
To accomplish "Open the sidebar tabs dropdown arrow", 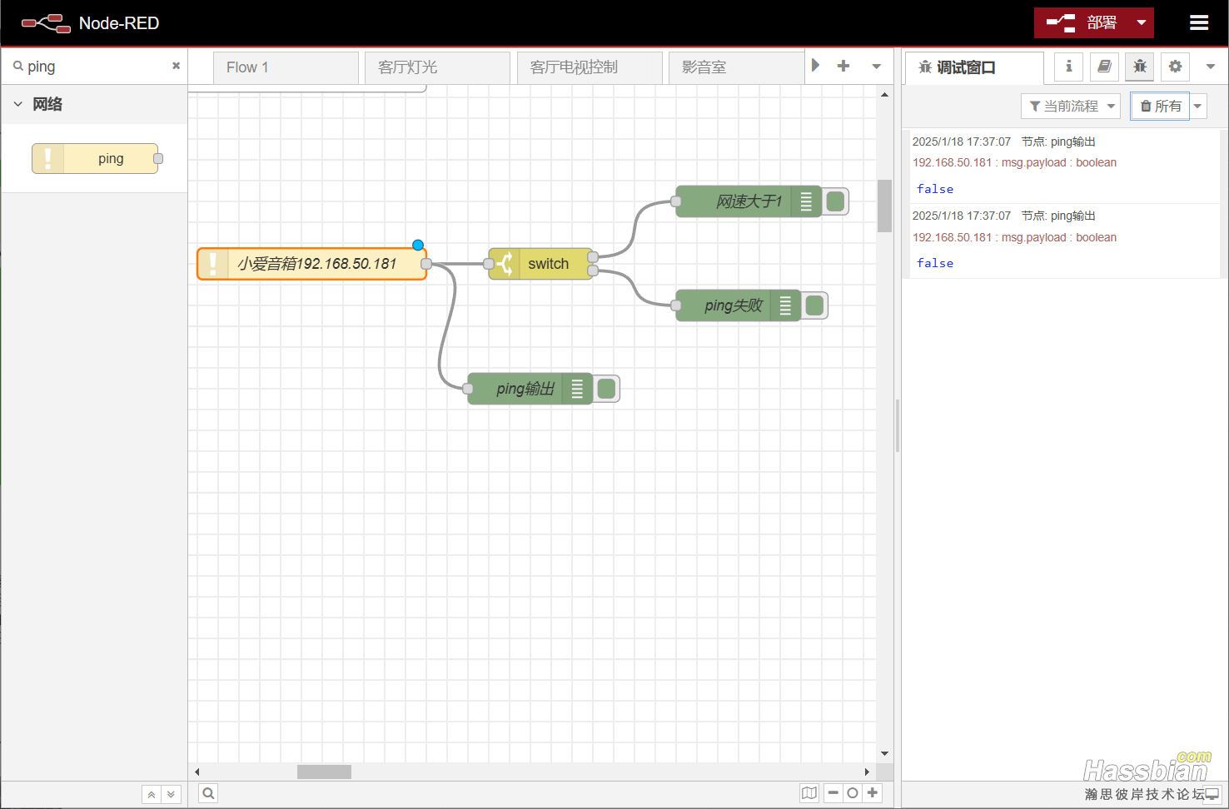I will pyautogui.click(x=1211, y=67).
